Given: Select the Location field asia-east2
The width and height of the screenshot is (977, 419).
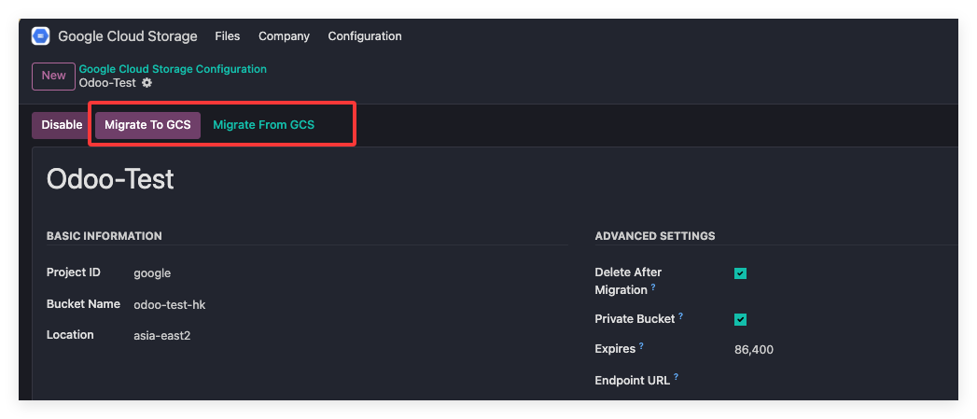Looking at the screenshot, I should [161, 336].
